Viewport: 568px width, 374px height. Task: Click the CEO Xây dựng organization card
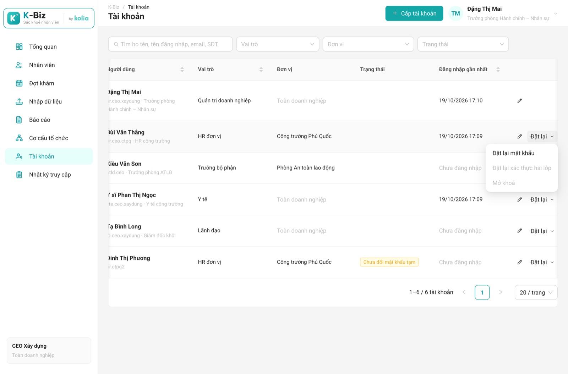click(x=49, y=351)
